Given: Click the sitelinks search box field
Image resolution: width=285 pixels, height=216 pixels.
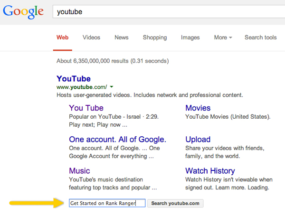Looking at the screenshot, I should pyautogui.click(x=107, y=203).
